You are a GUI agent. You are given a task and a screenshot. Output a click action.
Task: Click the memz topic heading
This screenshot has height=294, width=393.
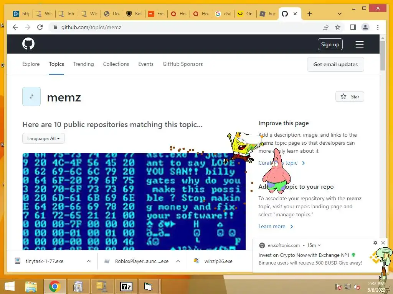(x=64, y=97)
